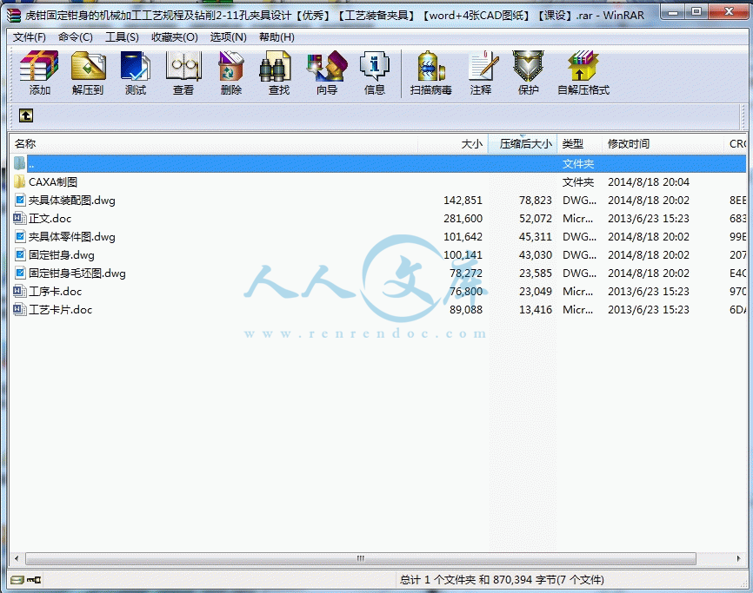Viewport: 753px width, 593px height.
Task: Click the size value 89,088
Action: point(466,309)
